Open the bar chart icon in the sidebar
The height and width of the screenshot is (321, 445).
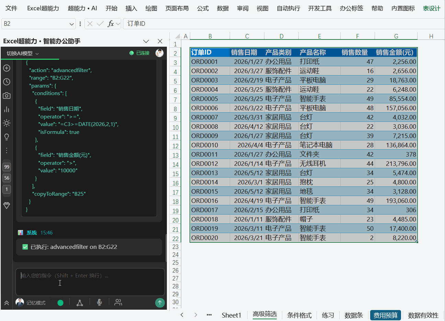(7, 109)
